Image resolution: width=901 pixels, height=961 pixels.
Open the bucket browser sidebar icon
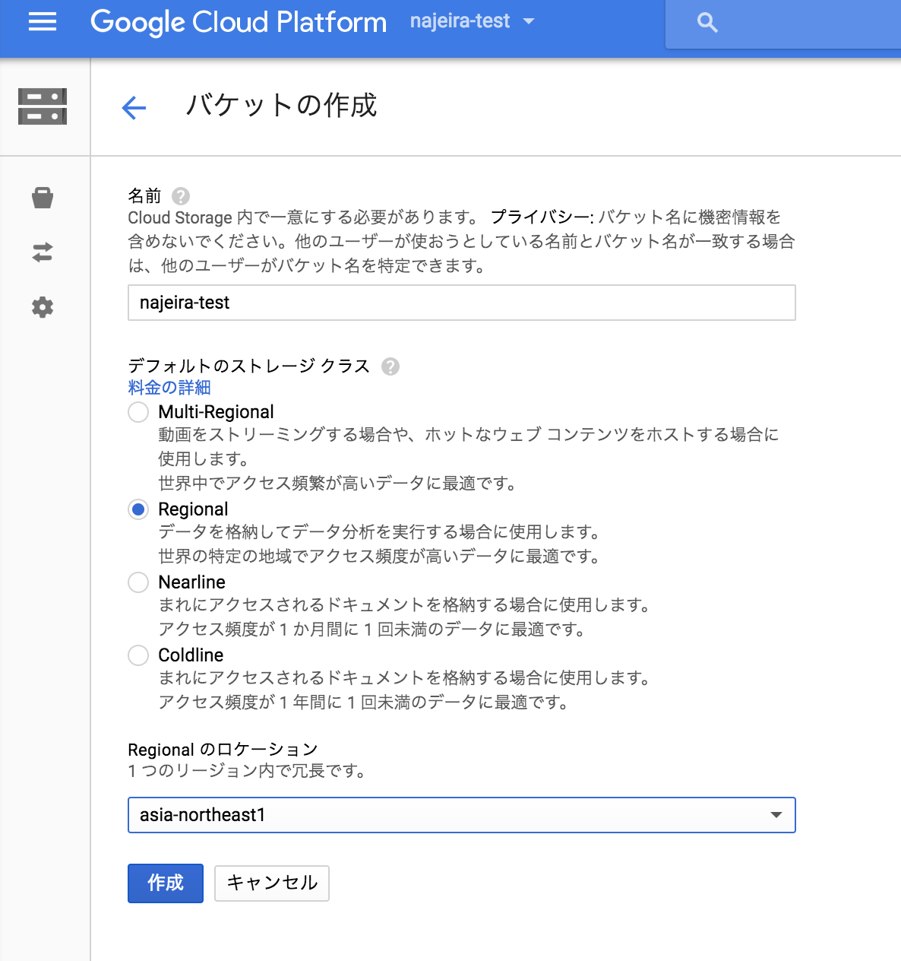coord(43,198)
